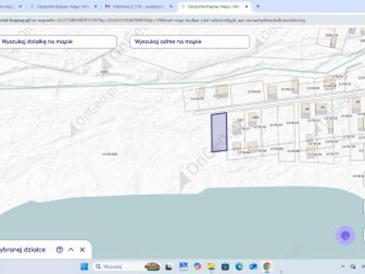Switch to Chrome in the taskbar
This screenshot has height=274, width=365.
267,267
